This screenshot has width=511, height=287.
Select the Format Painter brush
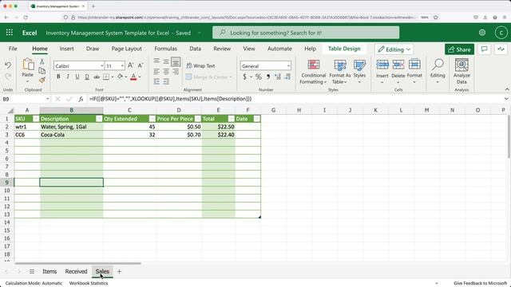point(42,80)
